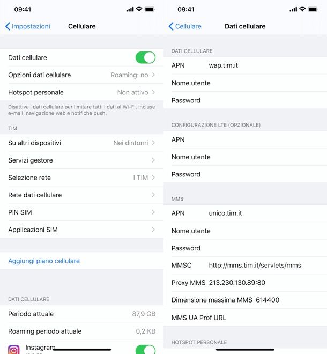Tap 09:41 clock on left screen
Viewport: 327px width, 354px height.
tap(23, 9)
